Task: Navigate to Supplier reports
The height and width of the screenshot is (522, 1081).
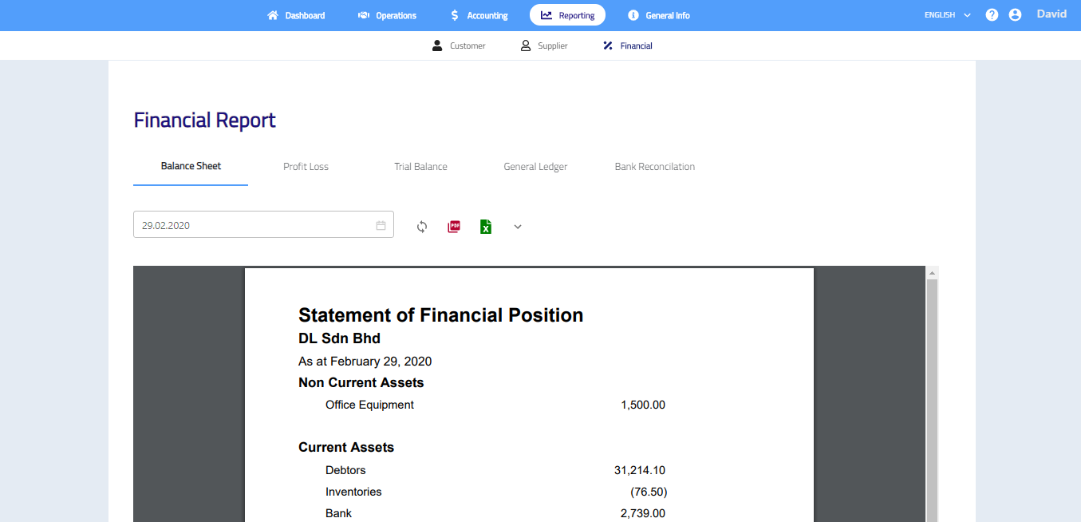Action: (x=544, y=46)
